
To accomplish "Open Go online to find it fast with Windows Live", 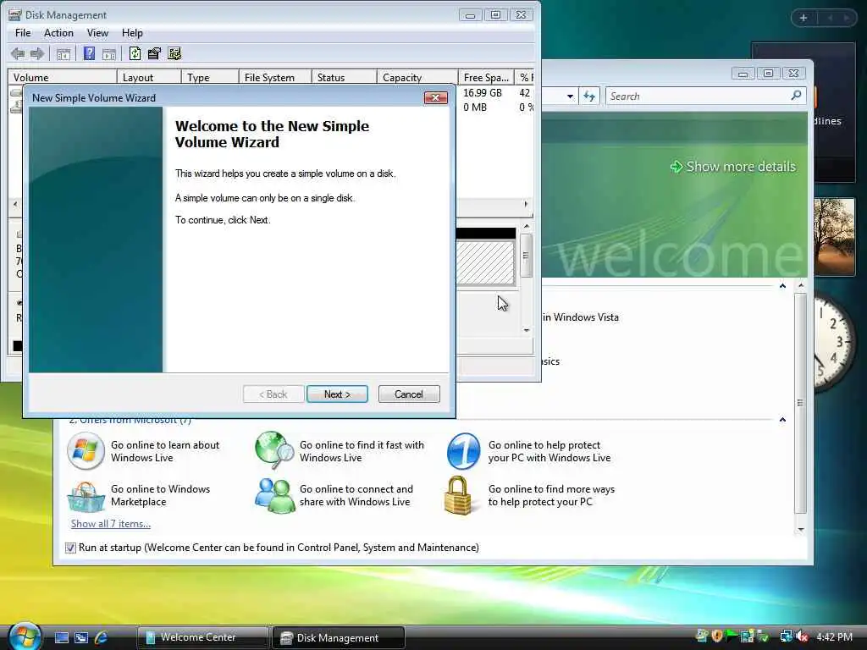I will (339, 451).
